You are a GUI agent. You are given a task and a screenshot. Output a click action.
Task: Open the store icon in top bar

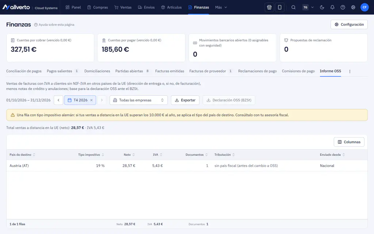click(269, 7)
